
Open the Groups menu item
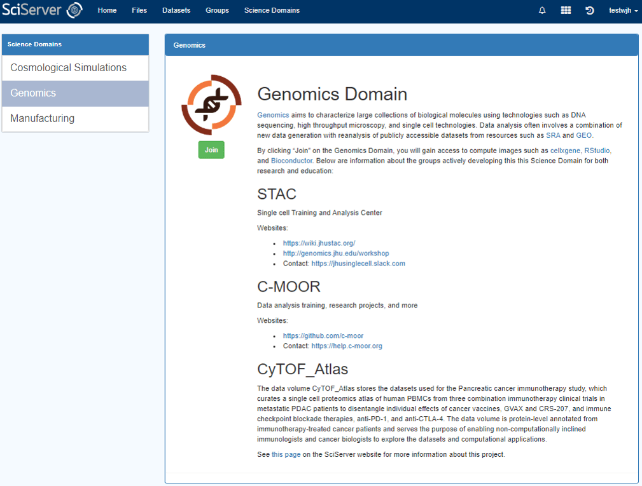(x=217, y=11)
